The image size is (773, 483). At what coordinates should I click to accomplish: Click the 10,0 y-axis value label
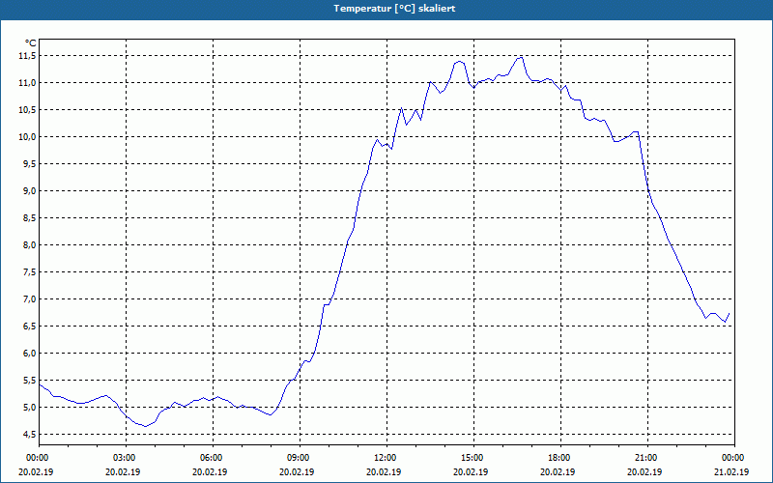coord(28,137)
